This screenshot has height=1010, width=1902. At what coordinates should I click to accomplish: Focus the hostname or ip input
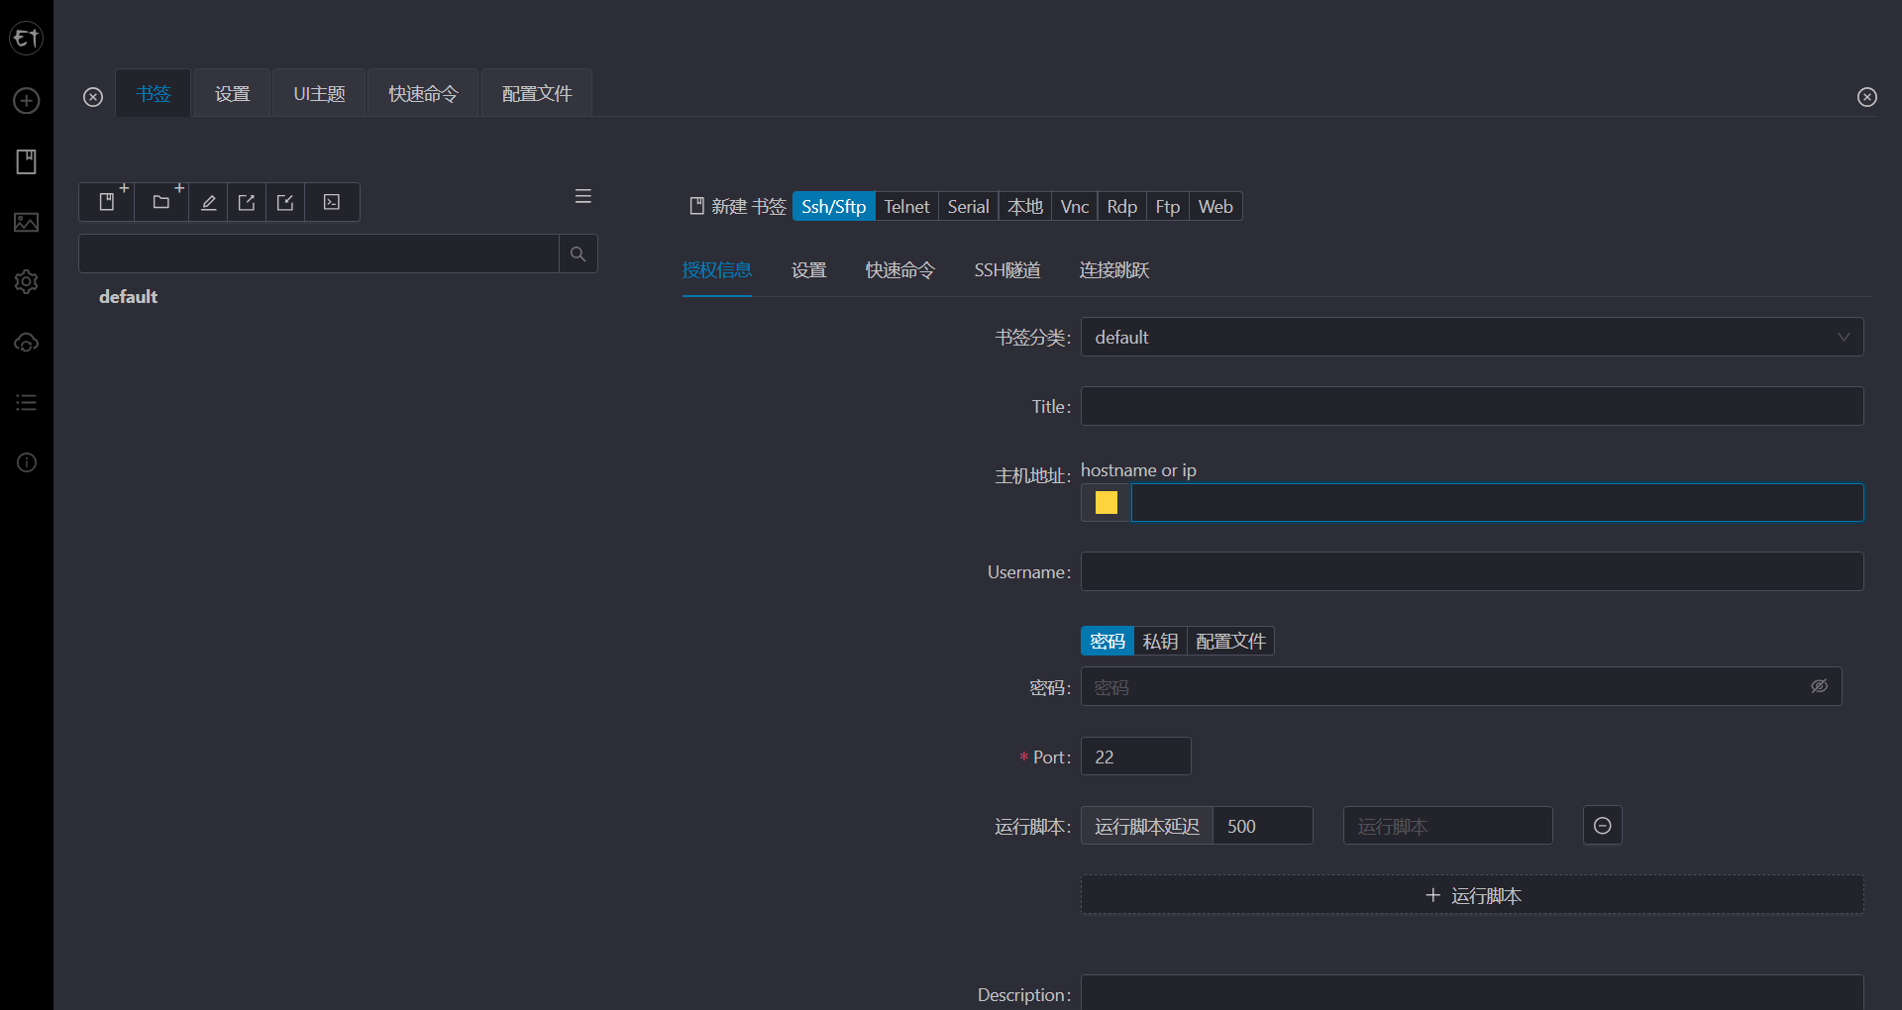coord(1497,503)
